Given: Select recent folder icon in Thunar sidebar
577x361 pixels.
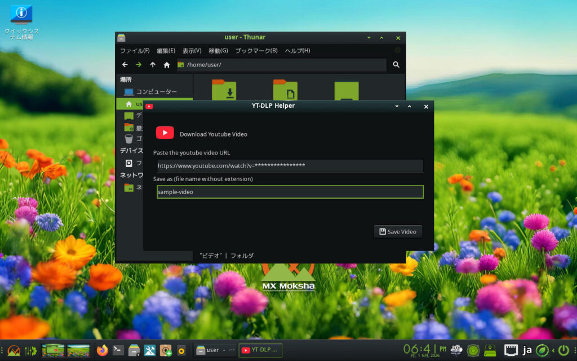Looking at the screenshot, I should pos(129,127).
